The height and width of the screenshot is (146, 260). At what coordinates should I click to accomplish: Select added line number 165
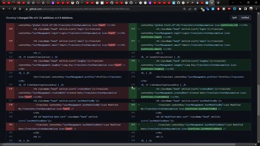click(x=133, y=125)
